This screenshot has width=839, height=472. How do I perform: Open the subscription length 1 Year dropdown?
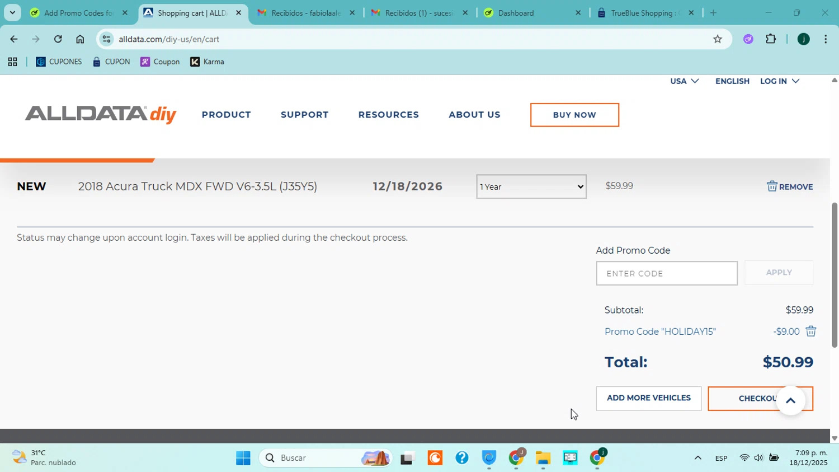[531, 186]
